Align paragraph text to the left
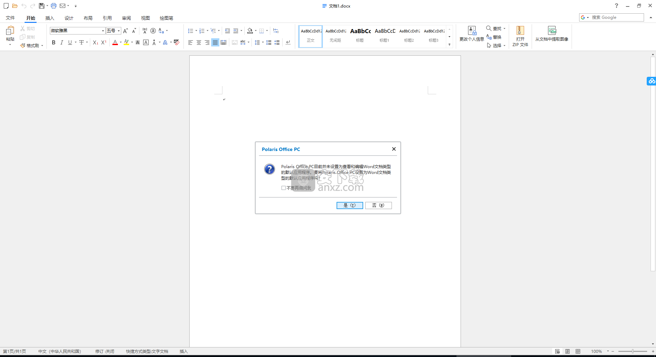656x357 pixels. coord(191,42)
